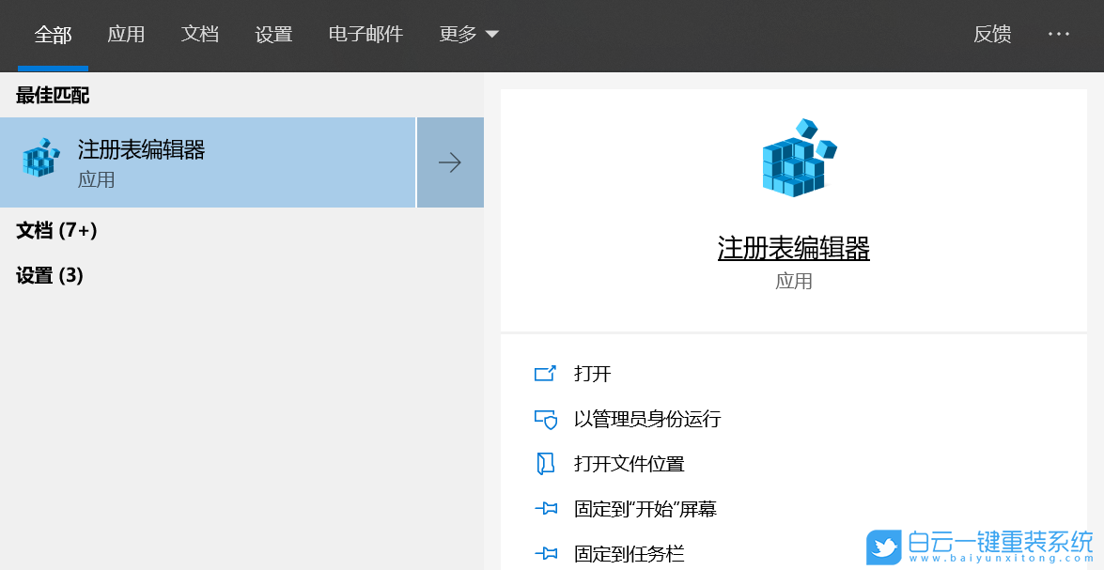
Task: Click the 打开 launch icon
Action: [546, 373]
